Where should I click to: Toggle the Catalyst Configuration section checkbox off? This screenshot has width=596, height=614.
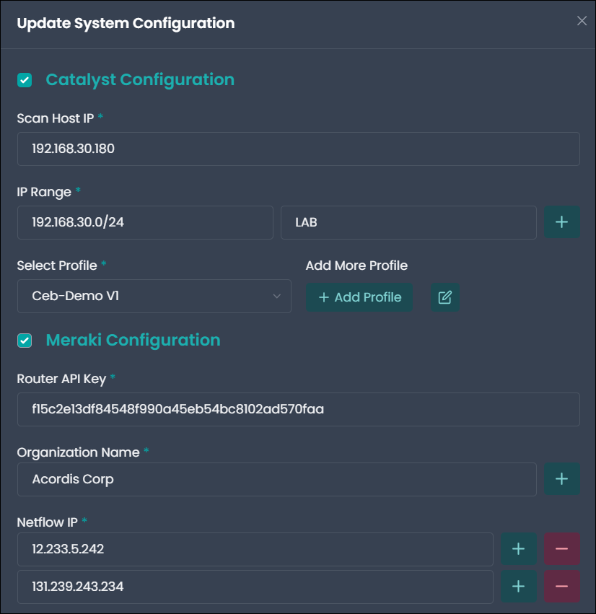point(25,80)
